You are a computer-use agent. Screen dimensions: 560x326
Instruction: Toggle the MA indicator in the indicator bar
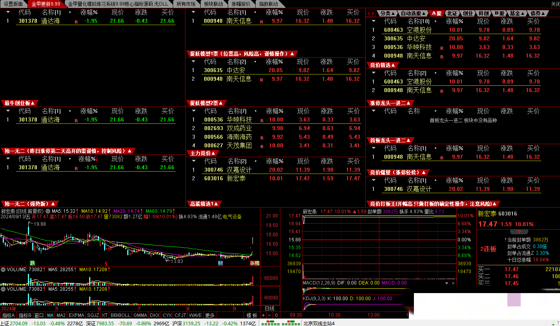pyautogui.click(x=50, y=315)
